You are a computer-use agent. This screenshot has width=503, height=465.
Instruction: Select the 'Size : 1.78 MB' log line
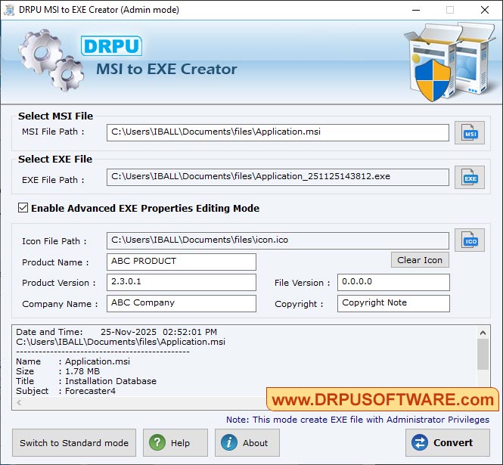point(58,371)
